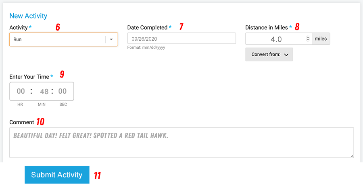The height and width of the screenshot is (187, 363).
Task: Select the HR time field
Action: coord(21,91)
